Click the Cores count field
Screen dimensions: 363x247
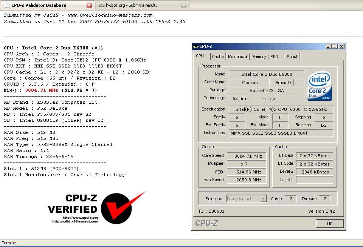(290, 199)
